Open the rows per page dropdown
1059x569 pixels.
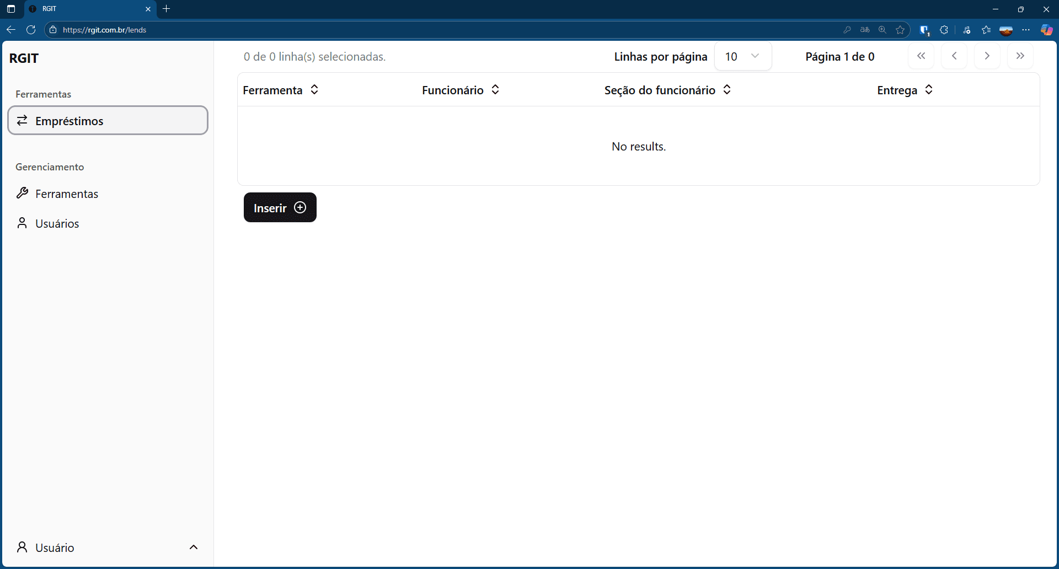click(742, 56)
